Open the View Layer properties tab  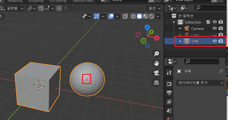169,102
